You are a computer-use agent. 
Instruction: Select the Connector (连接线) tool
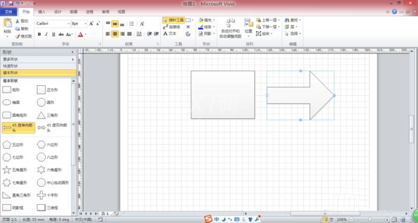(171, 27)
